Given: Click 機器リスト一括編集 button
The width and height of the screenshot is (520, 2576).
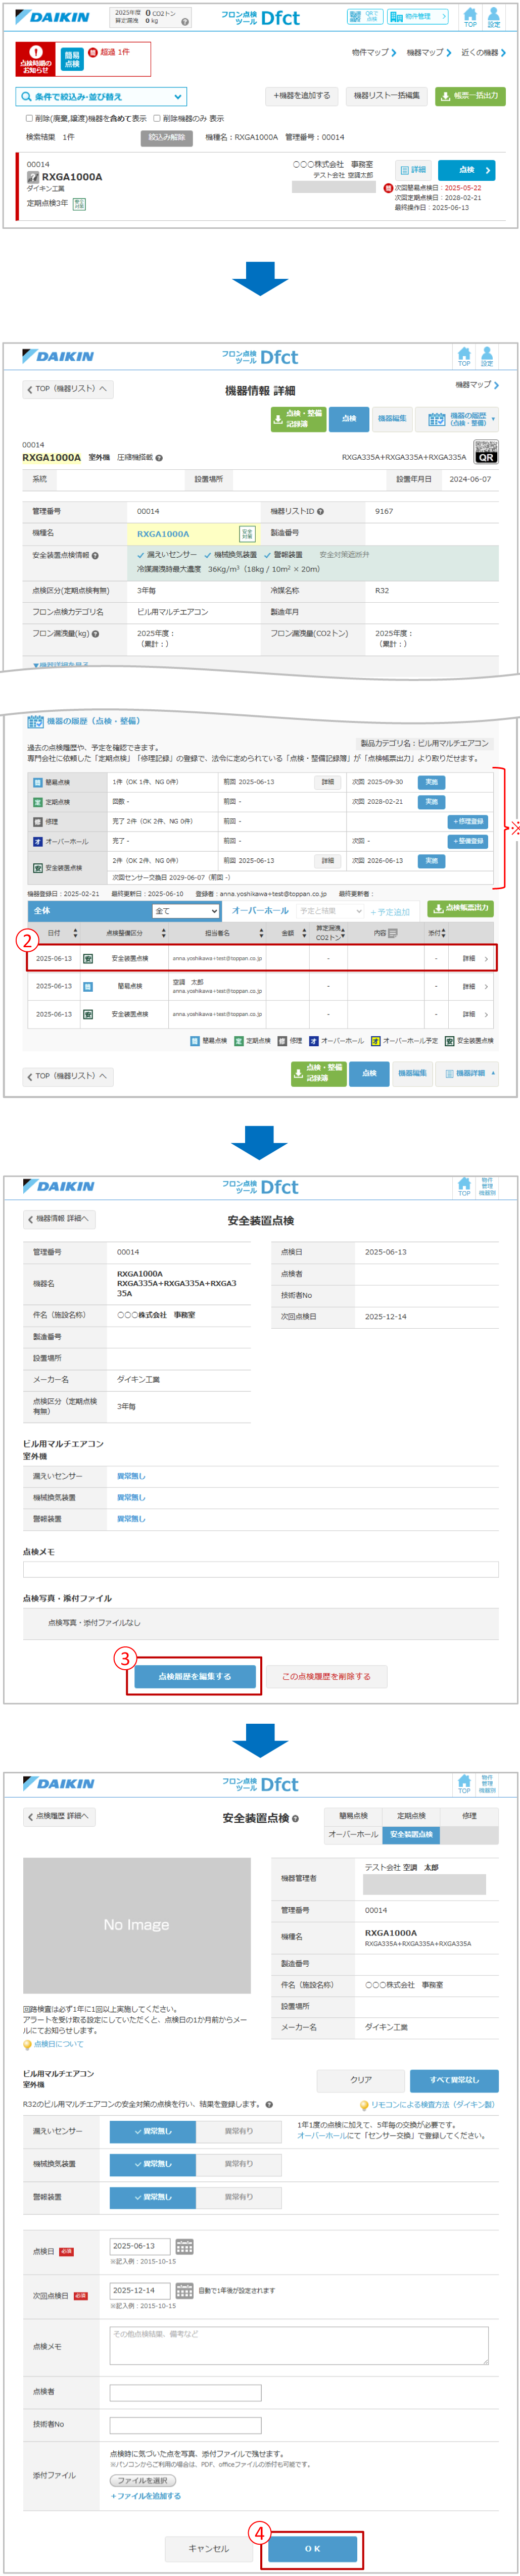Looking at the screenshot, I should (387, 96).
